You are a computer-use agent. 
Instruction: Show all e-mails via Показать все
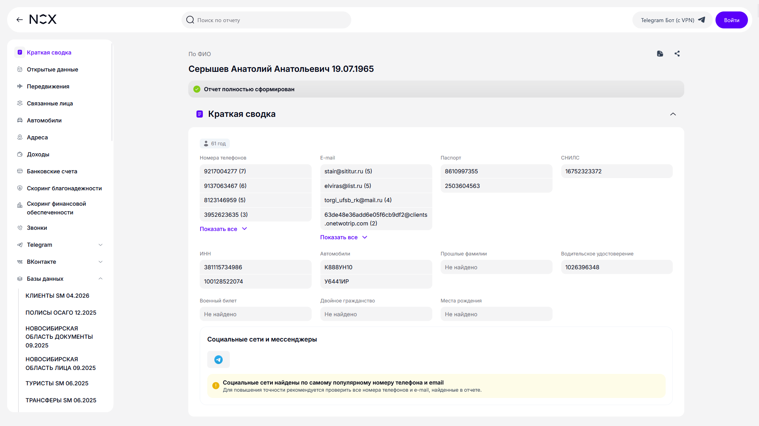[x=344, y=237]
